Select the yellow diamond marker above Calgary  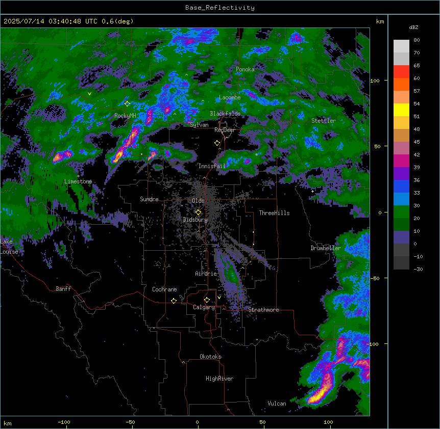pos(207,300)
